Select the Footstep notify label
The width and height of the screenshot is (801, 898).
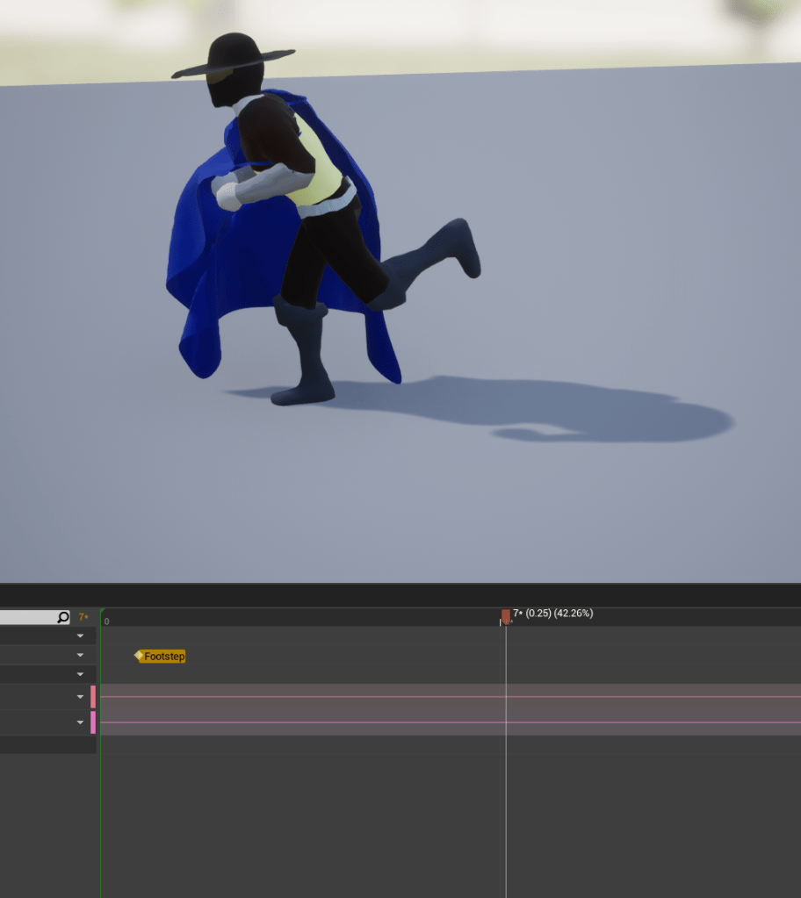165,657
